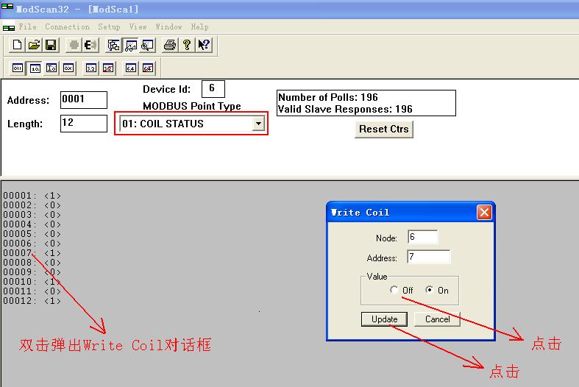Click coil row 00008: <0>

(32, 263)
